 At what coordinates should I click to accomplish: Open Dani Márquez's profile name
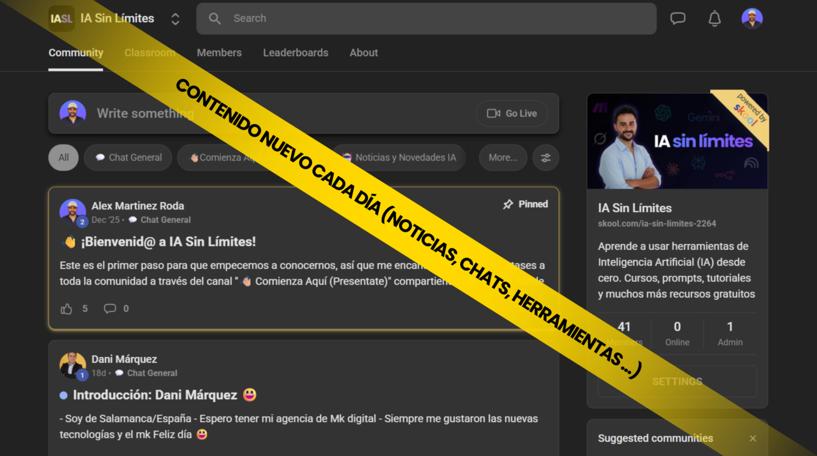[124, 359]
